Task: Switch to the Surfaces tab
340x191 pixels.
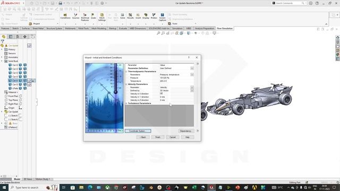Action: coord(26,28)
